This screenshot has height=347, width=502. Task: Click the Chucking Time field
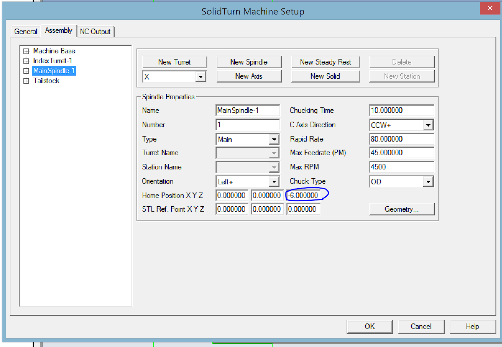402,111
